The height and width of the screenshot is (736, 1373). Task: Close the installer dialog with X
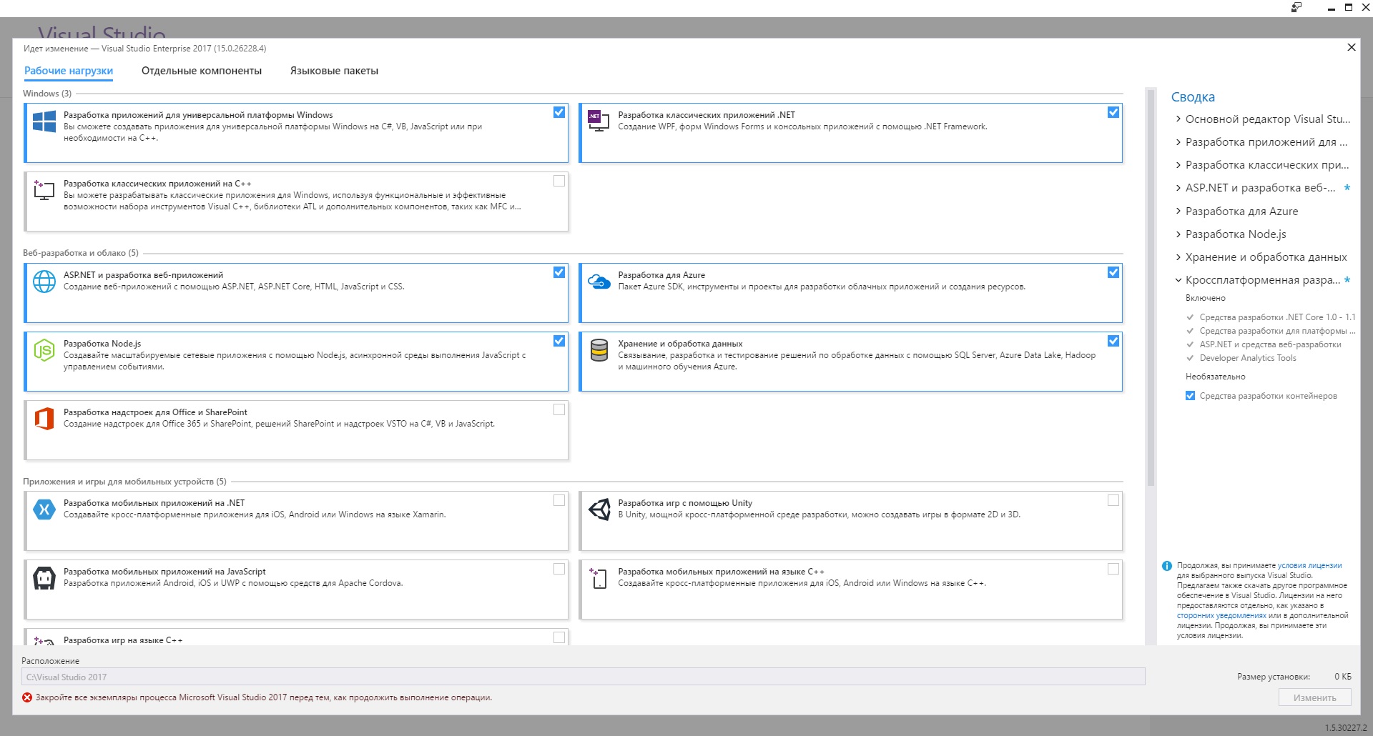tap(1352, 47)
